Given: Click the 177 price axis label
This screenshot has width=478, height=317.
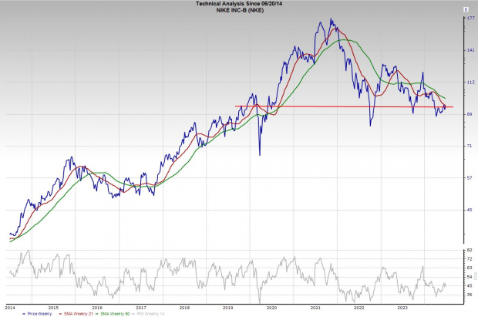Looking at the screenshot, I should [x=469, y=29].
